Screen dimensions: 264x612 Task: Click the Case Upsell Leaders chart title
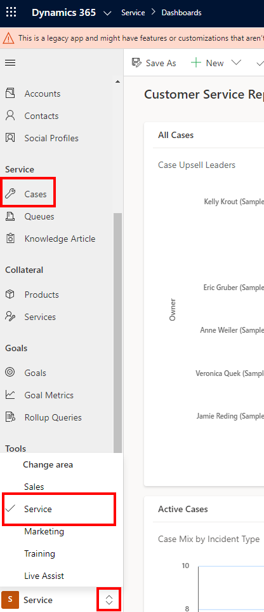tap(197, 165)
